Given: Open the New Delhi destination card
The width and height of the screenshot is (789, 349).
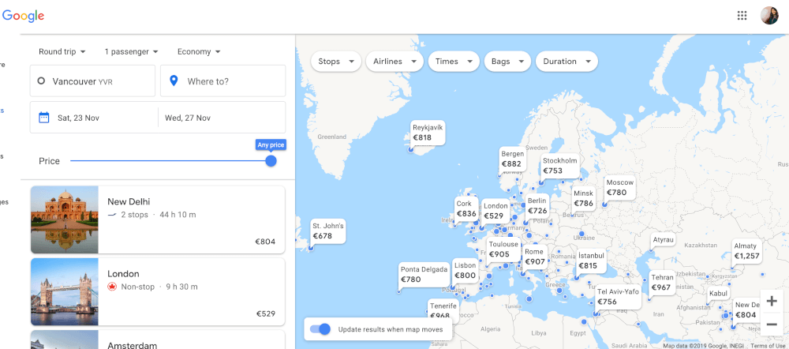Looking at the screenshot, I should (158, 220).
